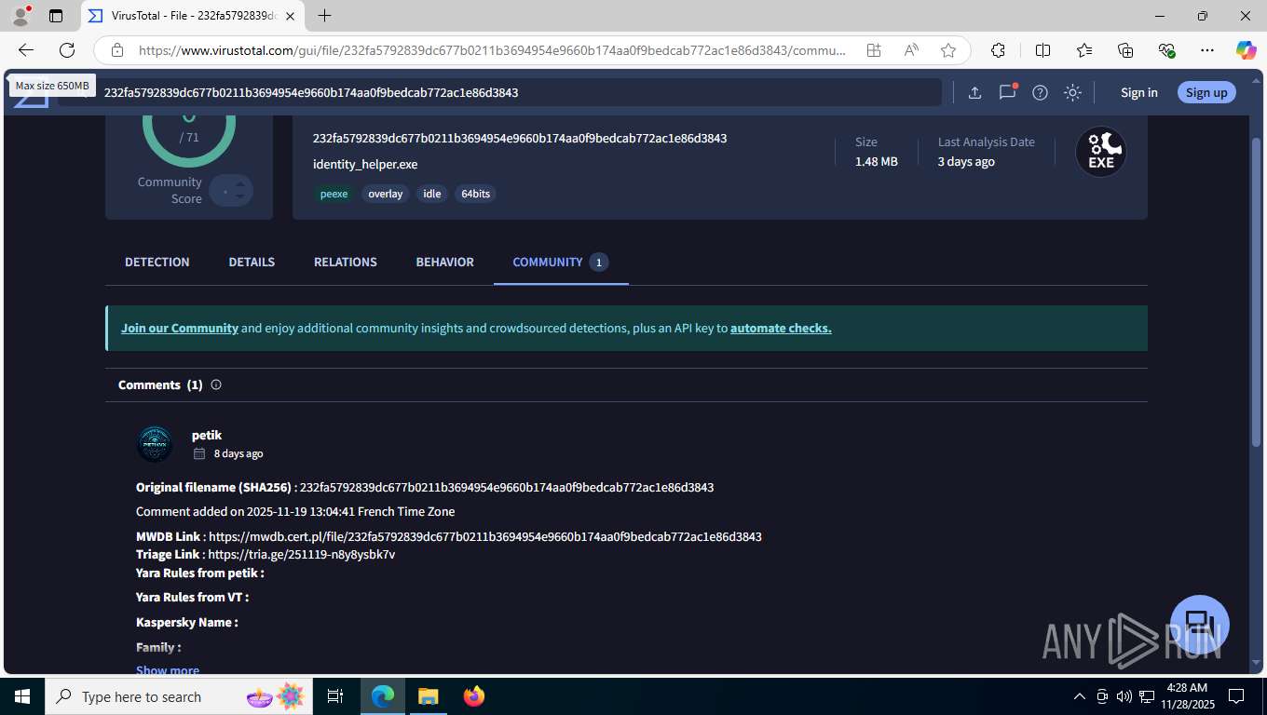Image resolution: width=1267 pixels, height=715 pixels.
Task: Open the Extensions puzzle icon
Action: [x=998, y=50]
